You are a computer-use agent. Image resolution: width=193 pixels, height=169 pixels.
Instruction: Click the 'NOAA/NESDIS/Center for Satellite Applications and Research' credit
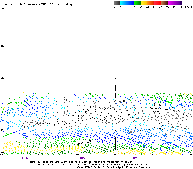[x=113, y=167]
